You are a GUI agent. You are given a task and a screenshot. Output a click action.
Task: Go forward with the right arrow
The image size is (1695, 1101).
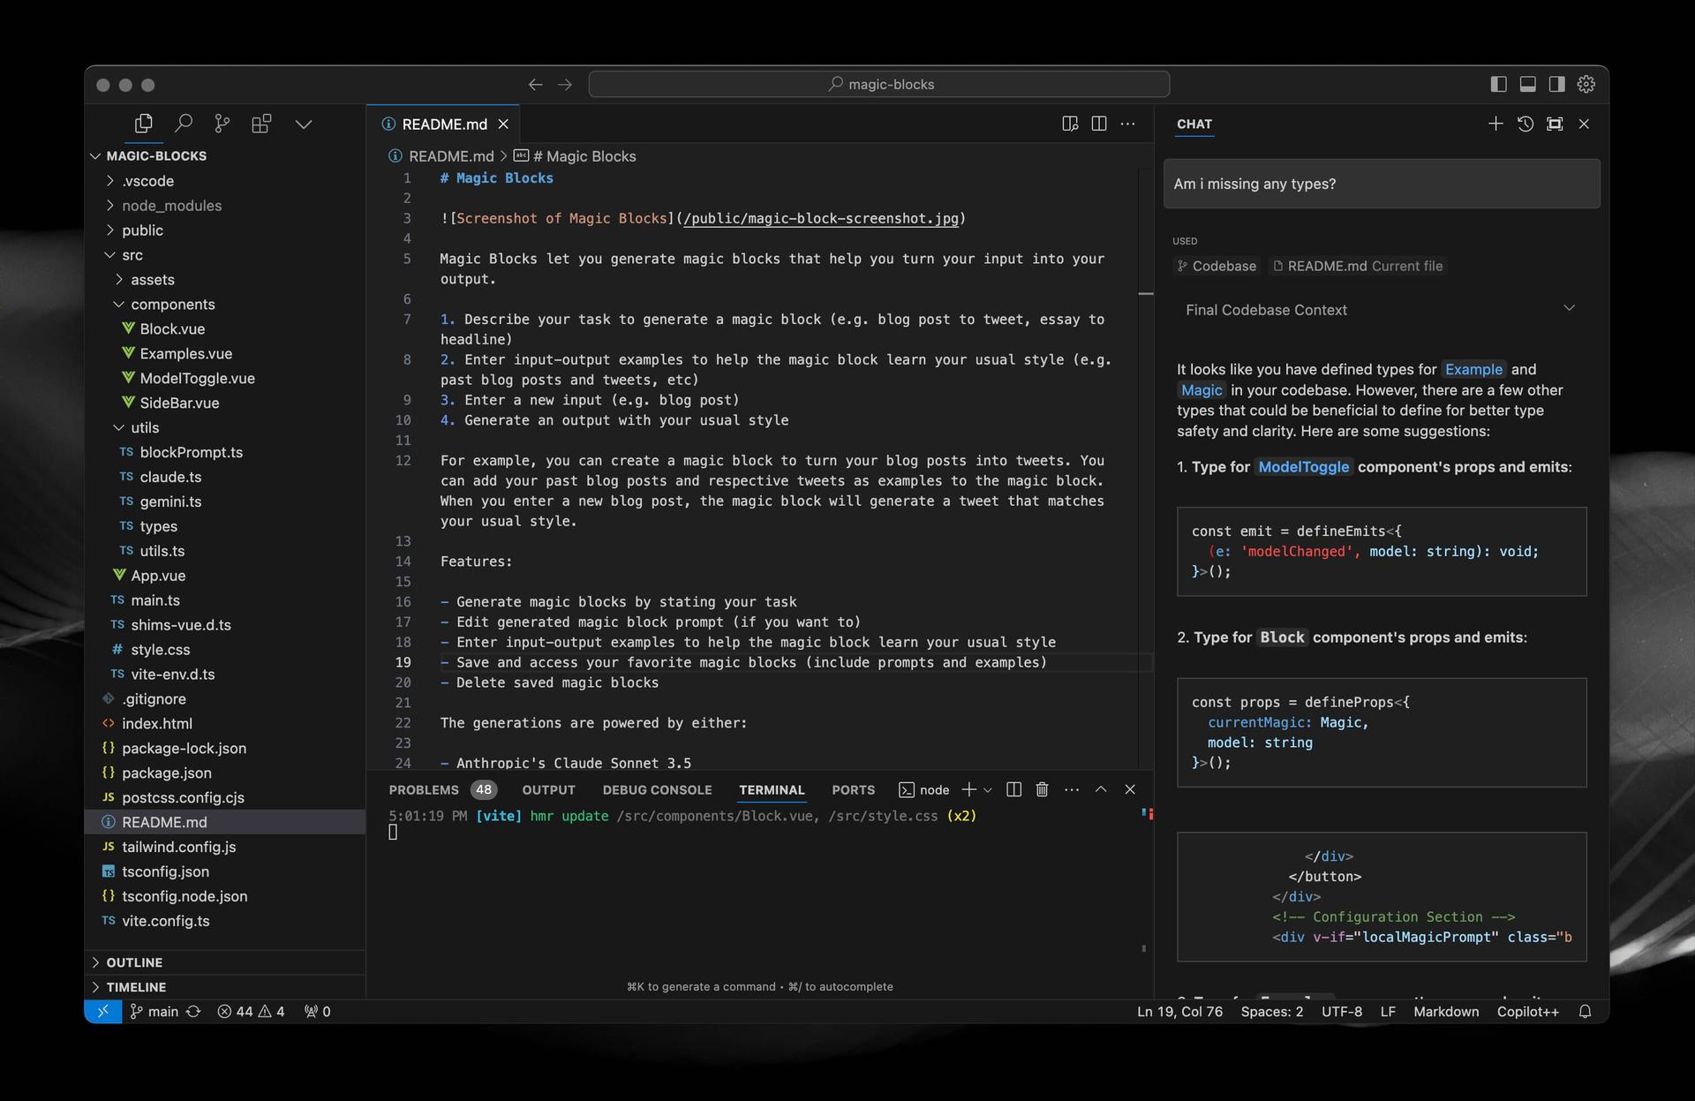(x=565, y=85)
